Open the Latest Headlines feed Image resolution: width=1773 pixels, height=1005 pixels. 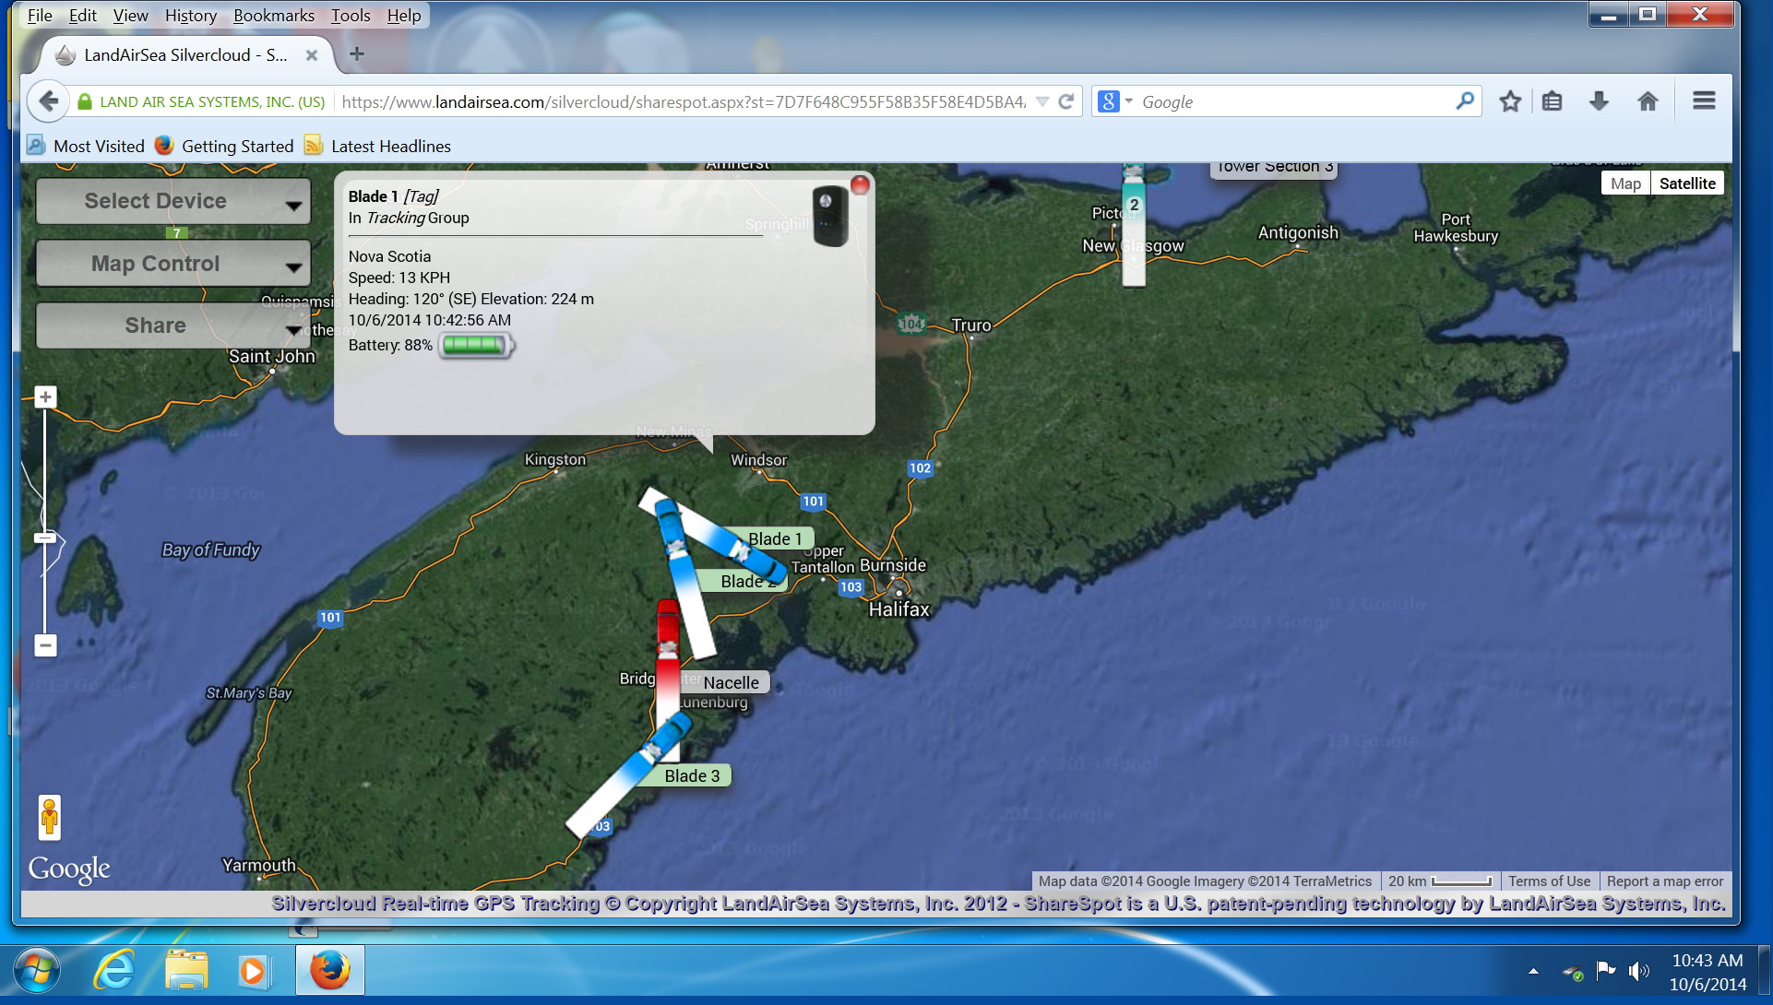378,146
